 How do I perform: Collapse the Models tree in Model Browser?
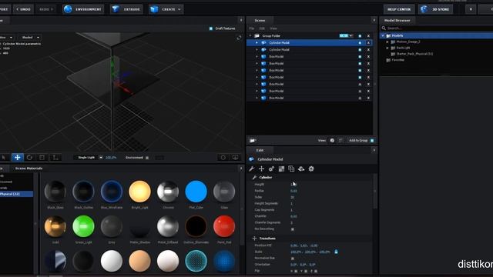point(383,36)
